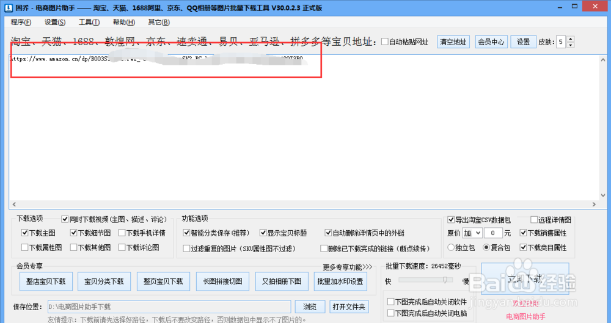
Task: Toggle 智能分类保存(推荐) checkbox
Action: click(186, 233)
